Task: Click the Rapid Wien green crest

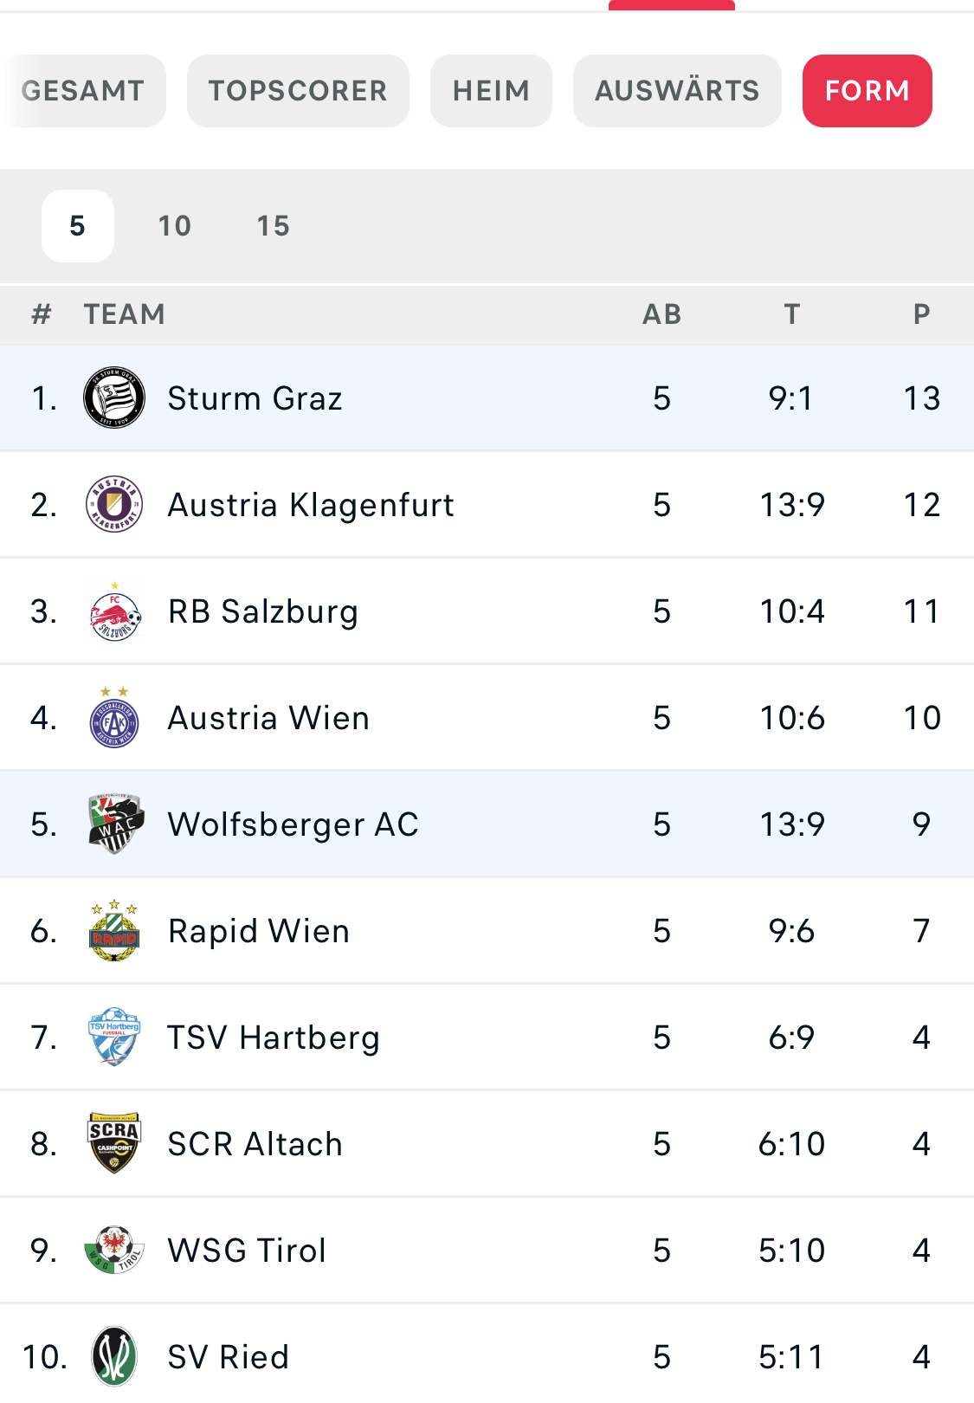Action: pos(114,931)
